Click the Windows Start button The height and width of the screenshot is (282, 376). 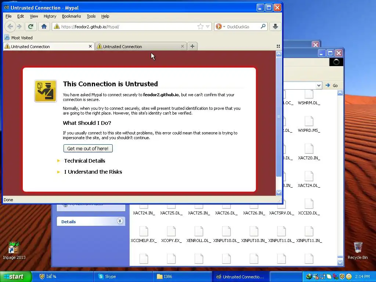point(15,276)
